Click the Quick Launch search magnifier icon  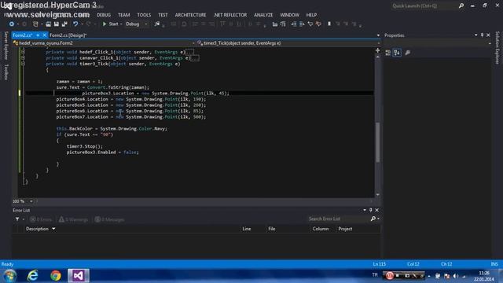[x=461, y=6]
